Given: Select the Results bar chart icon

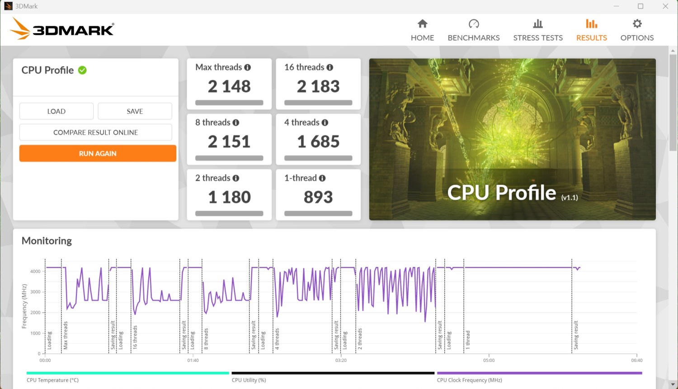Looking at the screenshot, I should (592, 24).
